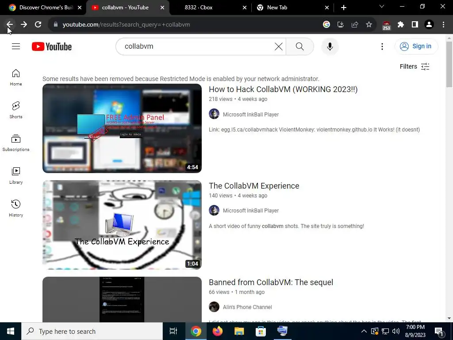Open Subscriptions in the sidebar
The width and height of the screenshot is (453, 340).
click(x=16, y=143)
